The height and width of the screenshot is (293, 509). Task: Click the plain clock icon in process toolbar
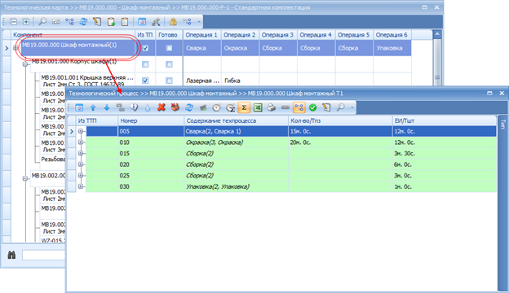pyautogui.click(x=216, y=107)
